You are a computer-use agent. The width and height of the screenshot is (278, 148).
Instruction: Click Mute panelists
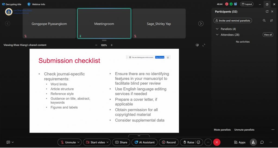[222, 130]
